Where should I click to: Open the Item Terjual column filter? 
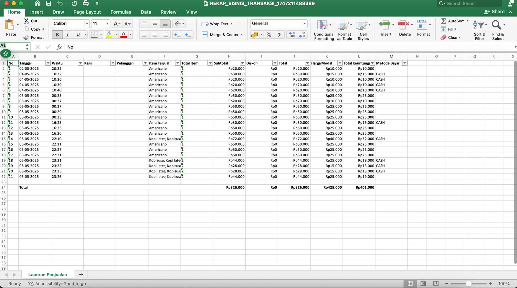(x=177, y=63)
